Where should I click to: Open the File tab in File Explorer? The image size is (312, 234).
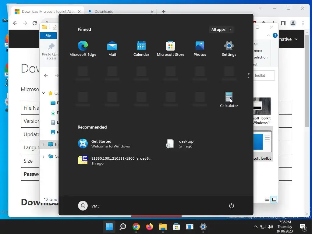pos(48,36)
